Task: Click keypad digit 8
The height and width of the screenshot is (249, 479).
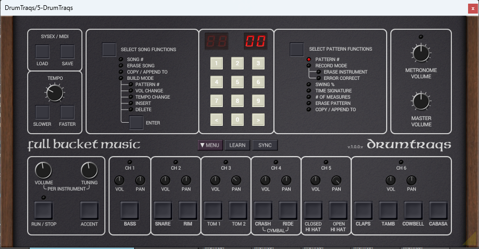Action: pos(237,101)
